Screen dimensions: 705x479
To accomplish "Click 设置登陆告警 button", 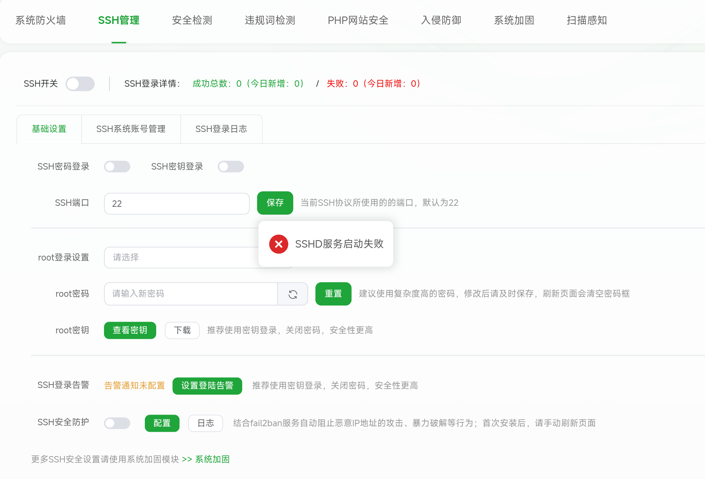I will coord(207,386).
